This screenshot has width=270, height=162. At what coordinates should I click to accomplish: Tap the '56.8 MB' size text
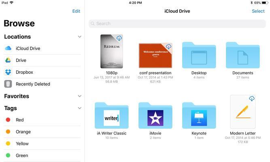[x=112, y=81]
